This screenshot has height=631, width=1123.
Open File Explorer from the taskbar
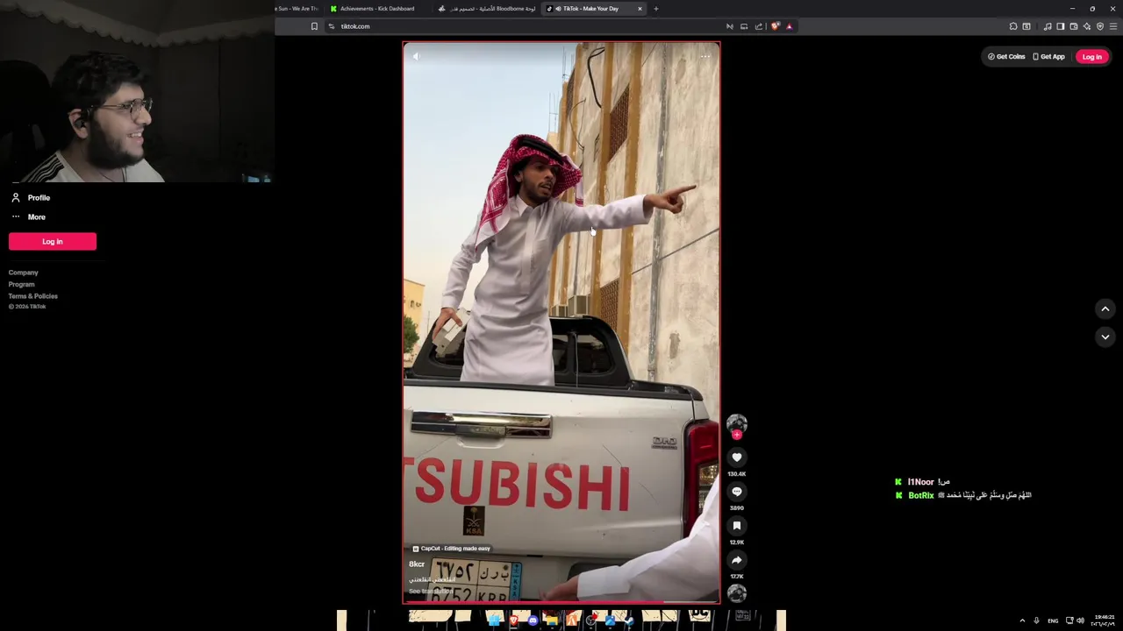(552, 620)
